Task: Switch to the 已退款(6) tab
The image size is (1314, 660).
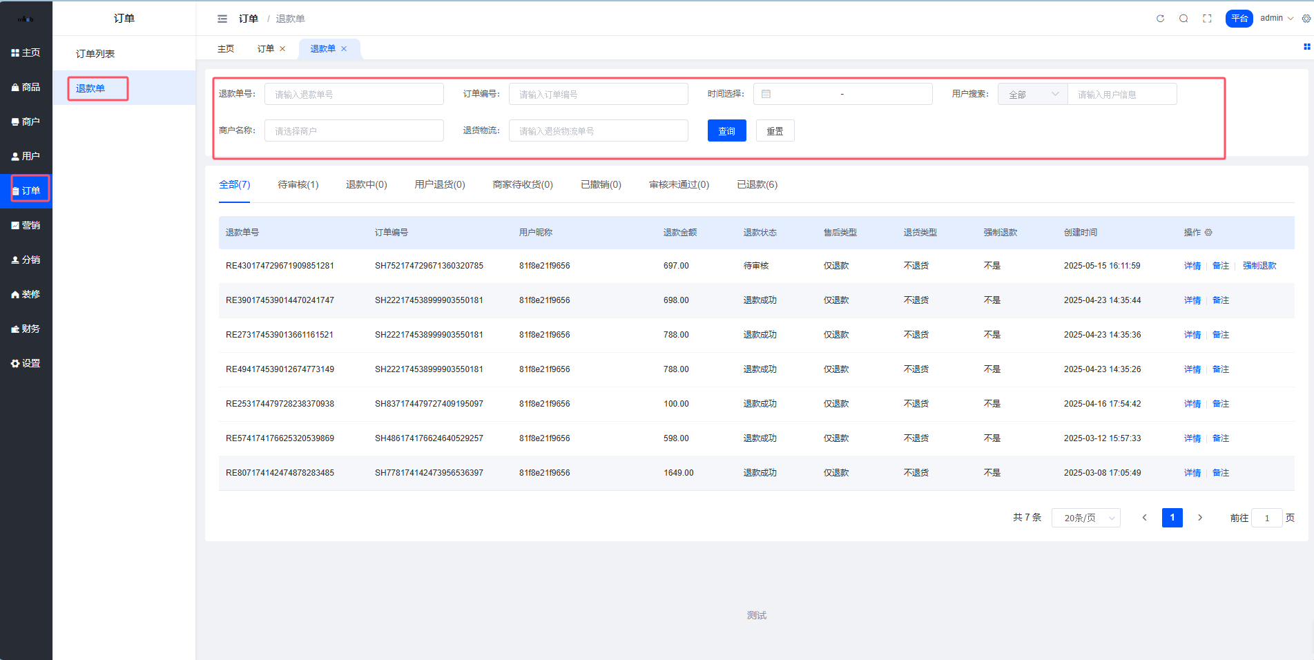Action: click(757, 185)
